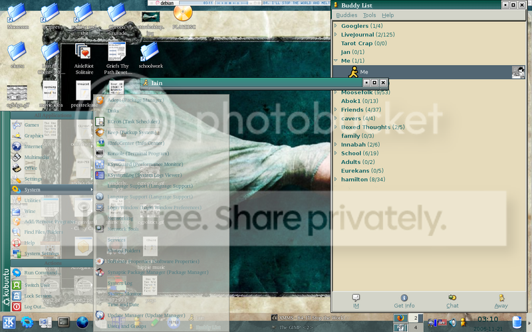Choose Log Out in K menu
This screenshot has width=532, height=332.
click(x=52, y=307)
